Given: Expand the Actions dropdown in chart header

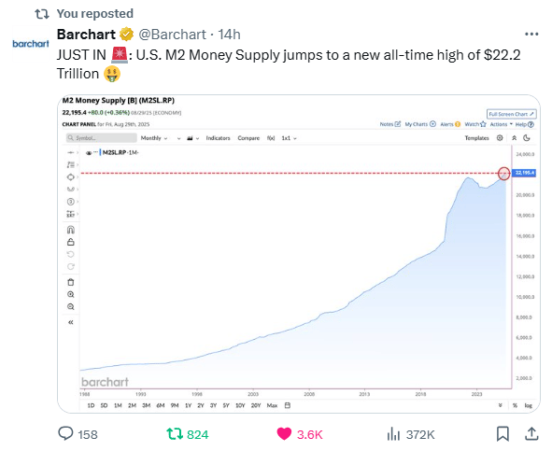Looking at the screenshot, I should pos(501,124).
